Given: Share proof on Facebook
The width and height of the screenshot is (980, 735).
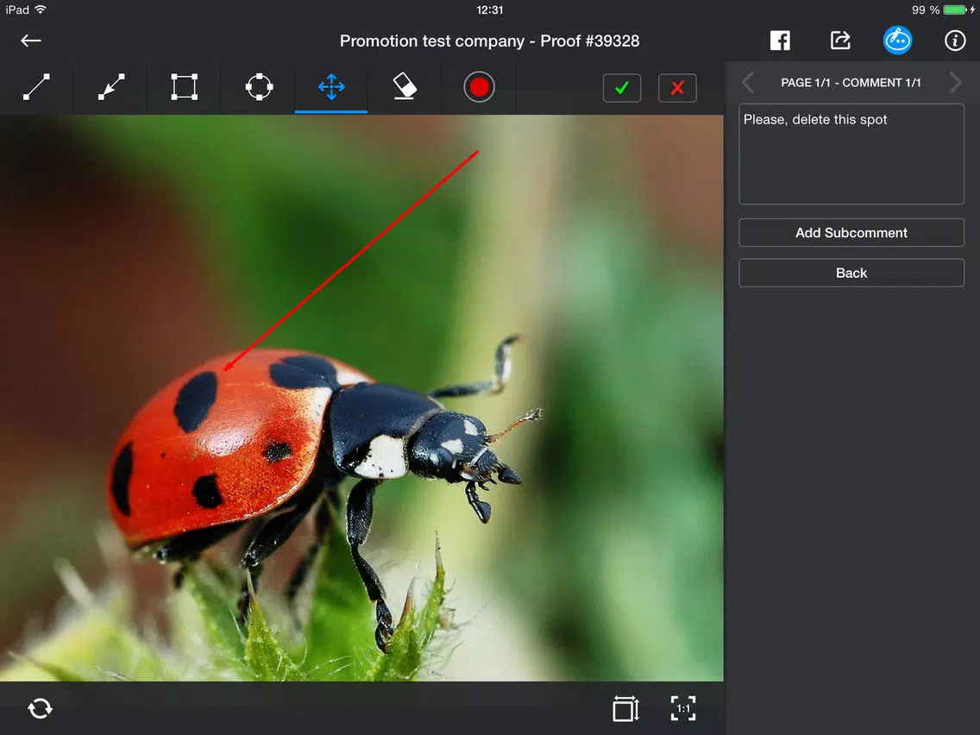Looking at the screenshot, I should (x=779, y=41).
